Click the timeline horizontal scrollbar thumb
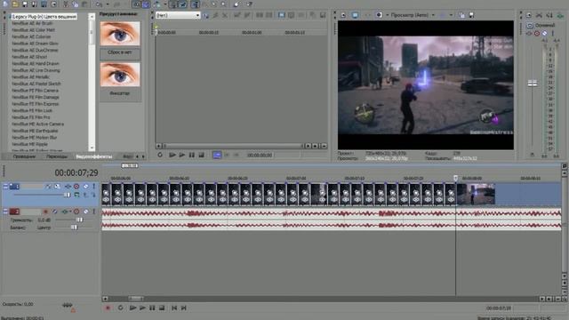569x320 pixels. click(136, 299)
